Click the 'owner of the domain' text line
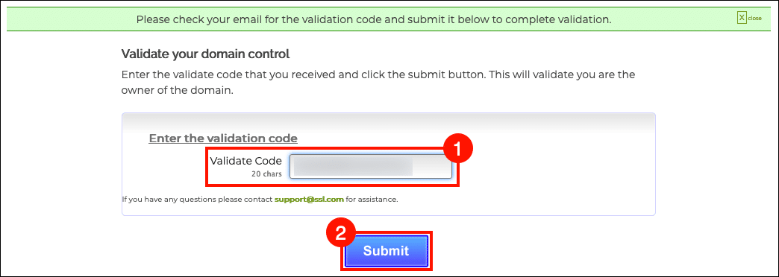779x277 pixels. coord(178,91)
